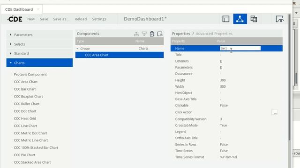Close the CDE Dashboard tab
The image size is (300, 168).
38,9
